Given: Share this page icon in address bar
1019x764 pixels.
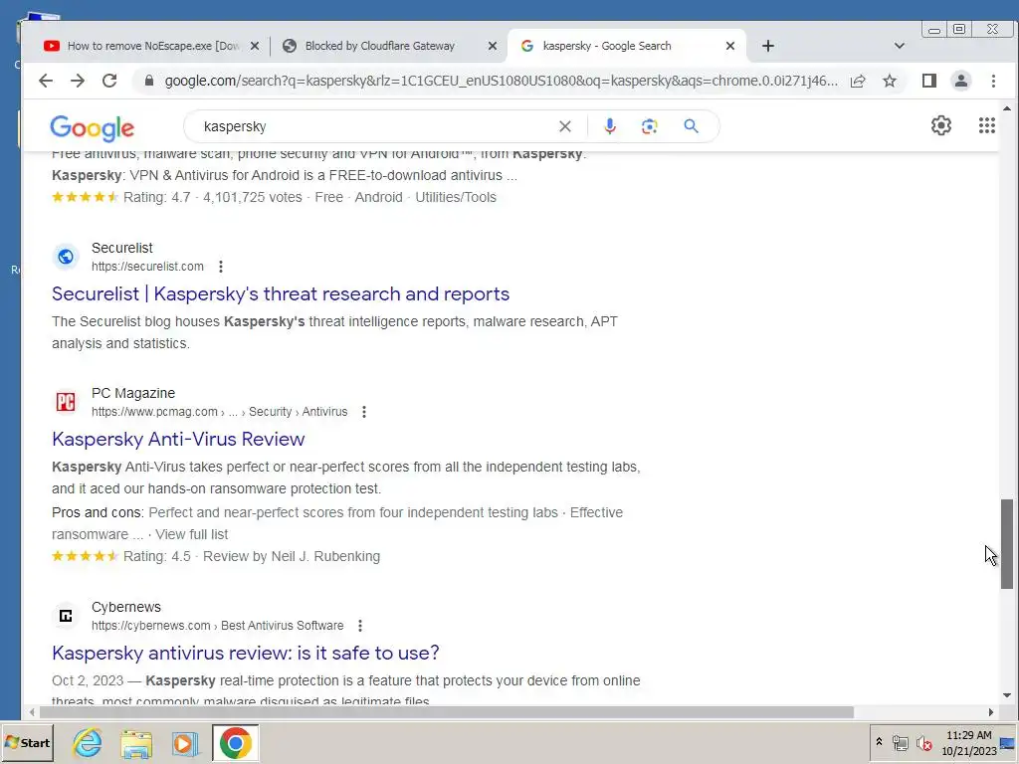Looking at the screenshot, I should tap(858, 81).
